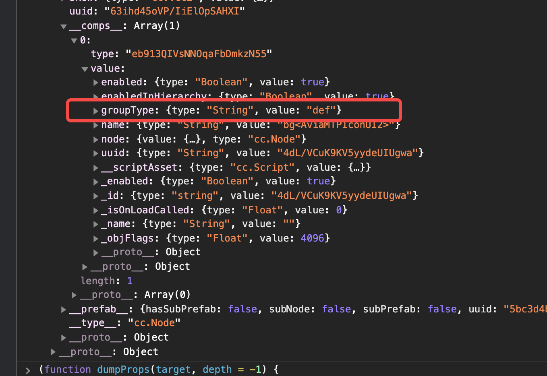
Task: Expand the __proto__ Array(0) entry
Action: coord(74,295)
